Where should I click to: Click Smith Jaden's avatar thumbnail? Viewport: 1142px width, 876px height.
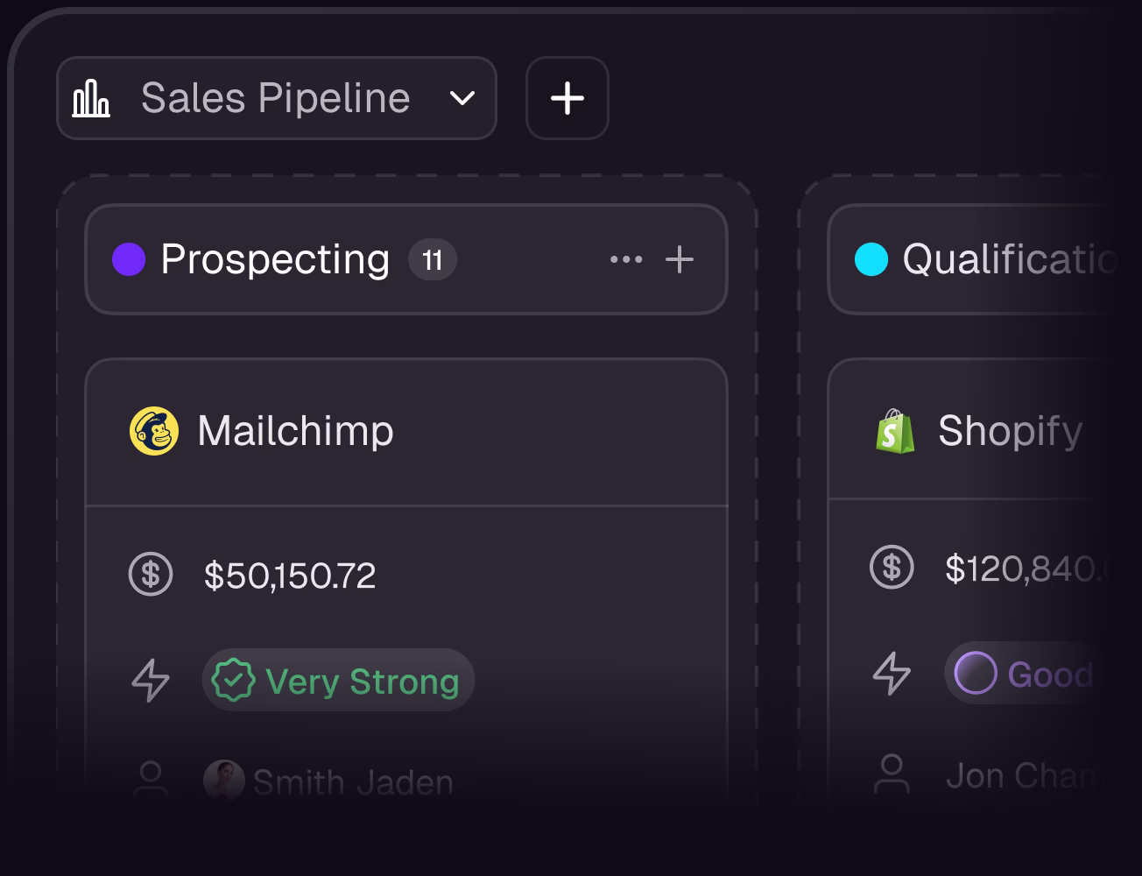coord(223,780)
